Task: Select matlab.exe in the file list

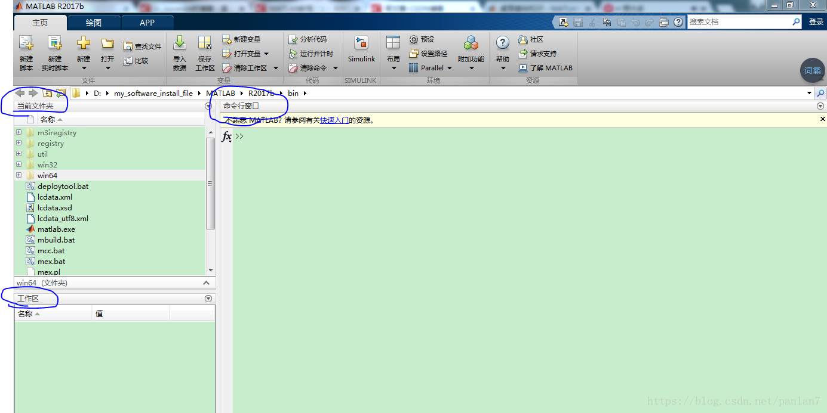Action: click(x=56, y=229)
